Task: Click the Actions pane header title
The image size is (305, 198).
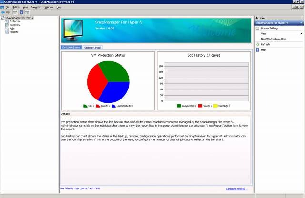Action: (x=260, y=18)
